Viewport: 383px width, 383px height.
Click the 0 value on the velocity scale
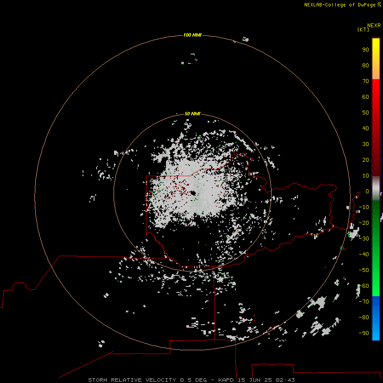[x=367, y=191]
